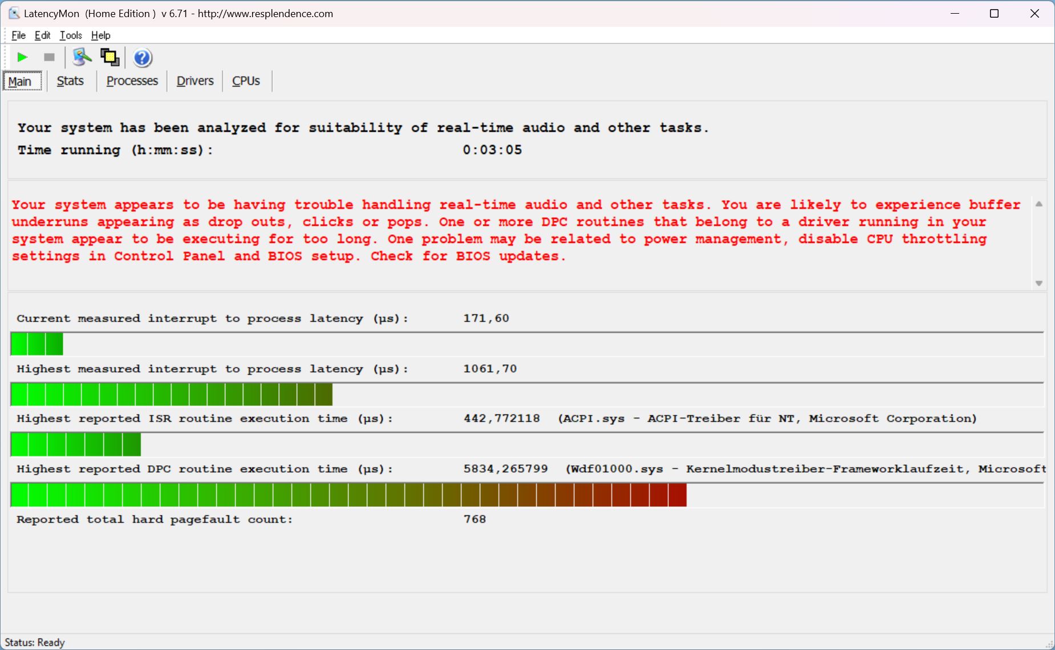Open the Help menu
Viewport: 1055px width, 650px height.
tap(100, 35)
